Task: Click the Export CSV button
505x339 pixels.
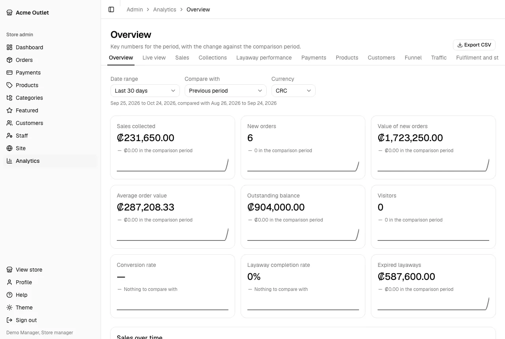Action: point(474,45)
